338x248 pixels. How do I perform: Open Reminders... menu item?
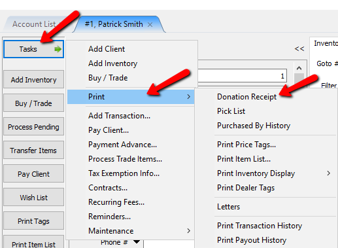(x=131, y=217)
